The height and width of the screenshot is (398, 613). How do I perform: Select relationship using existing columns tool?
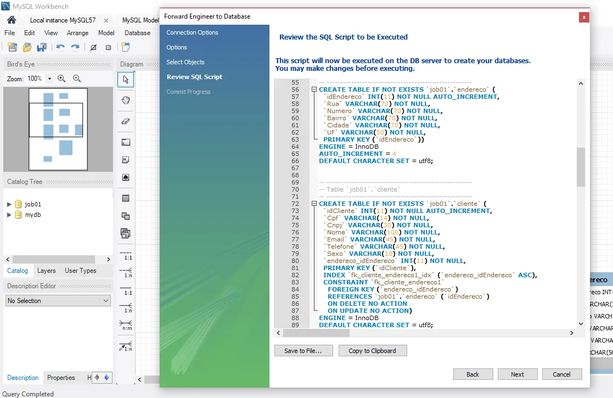coord(126,346)
